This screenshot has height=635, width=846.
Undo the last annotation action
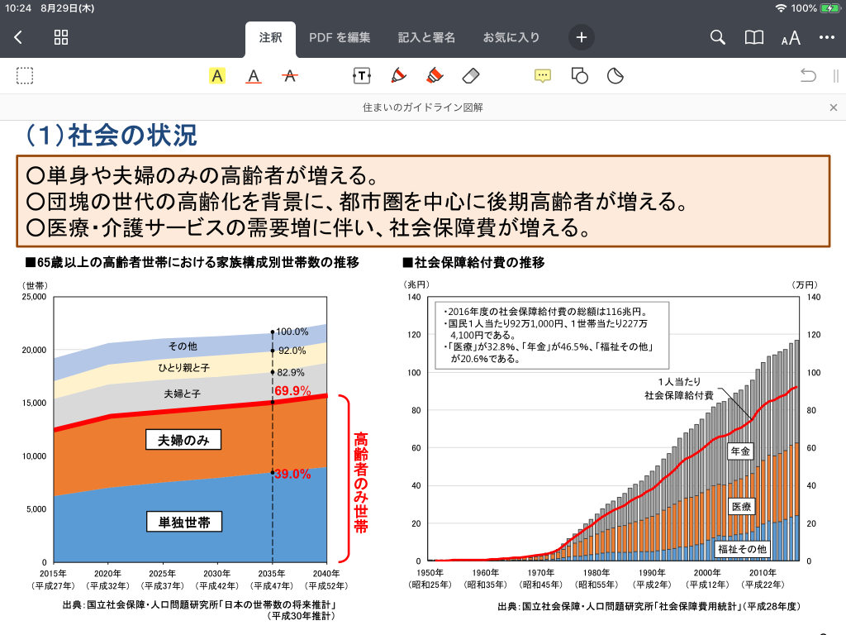[x=808, y=76]
